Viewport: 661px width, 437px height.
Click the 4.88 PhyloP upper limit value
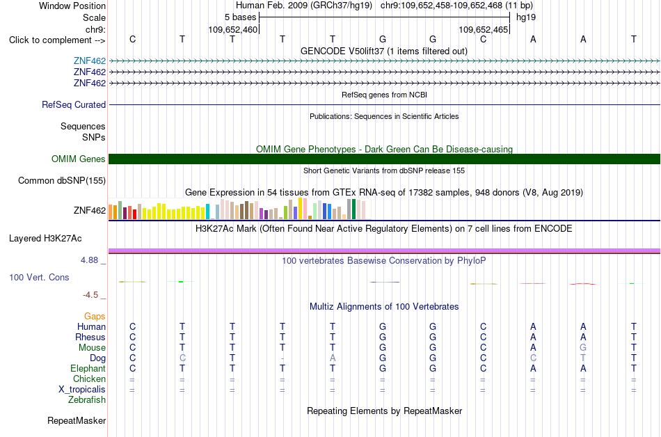coord(89,260)
